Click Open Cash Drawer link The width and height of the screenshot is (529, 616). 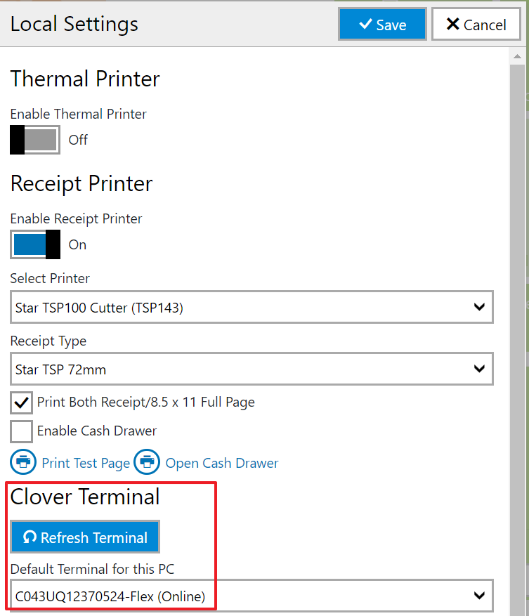(x=222, y=463)
